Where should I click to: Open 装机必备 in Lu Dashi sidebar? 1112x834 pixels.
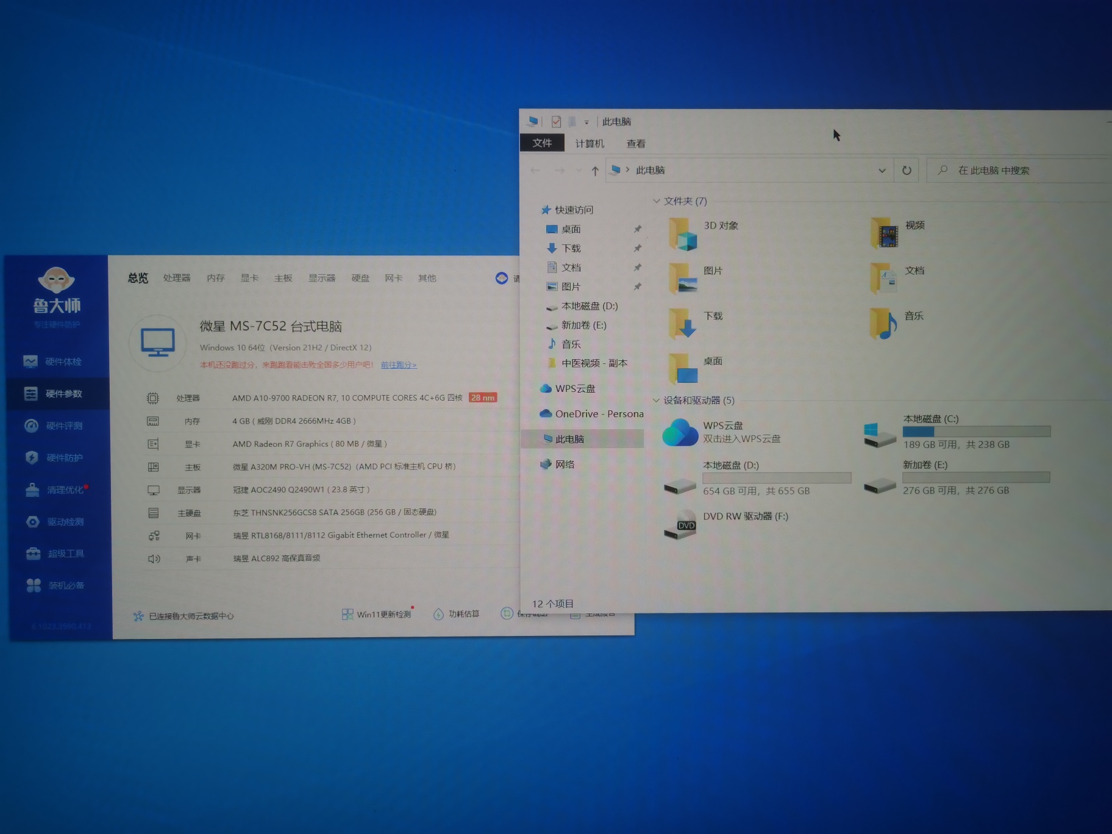(x=55, y=585)
